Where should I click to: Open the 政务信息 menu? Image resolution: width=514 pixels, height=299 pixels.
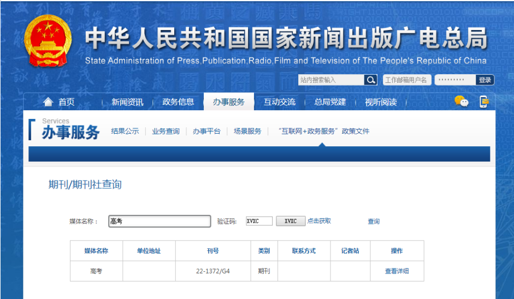click(178, 102)
